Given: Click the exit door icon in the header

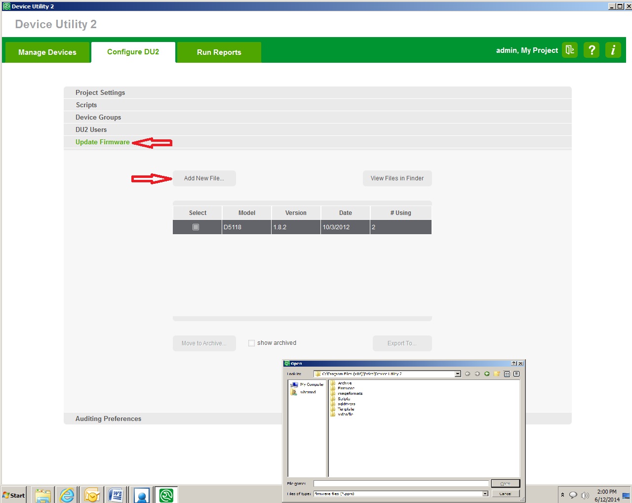Looking at the screenshot, I should click(569, 50).
